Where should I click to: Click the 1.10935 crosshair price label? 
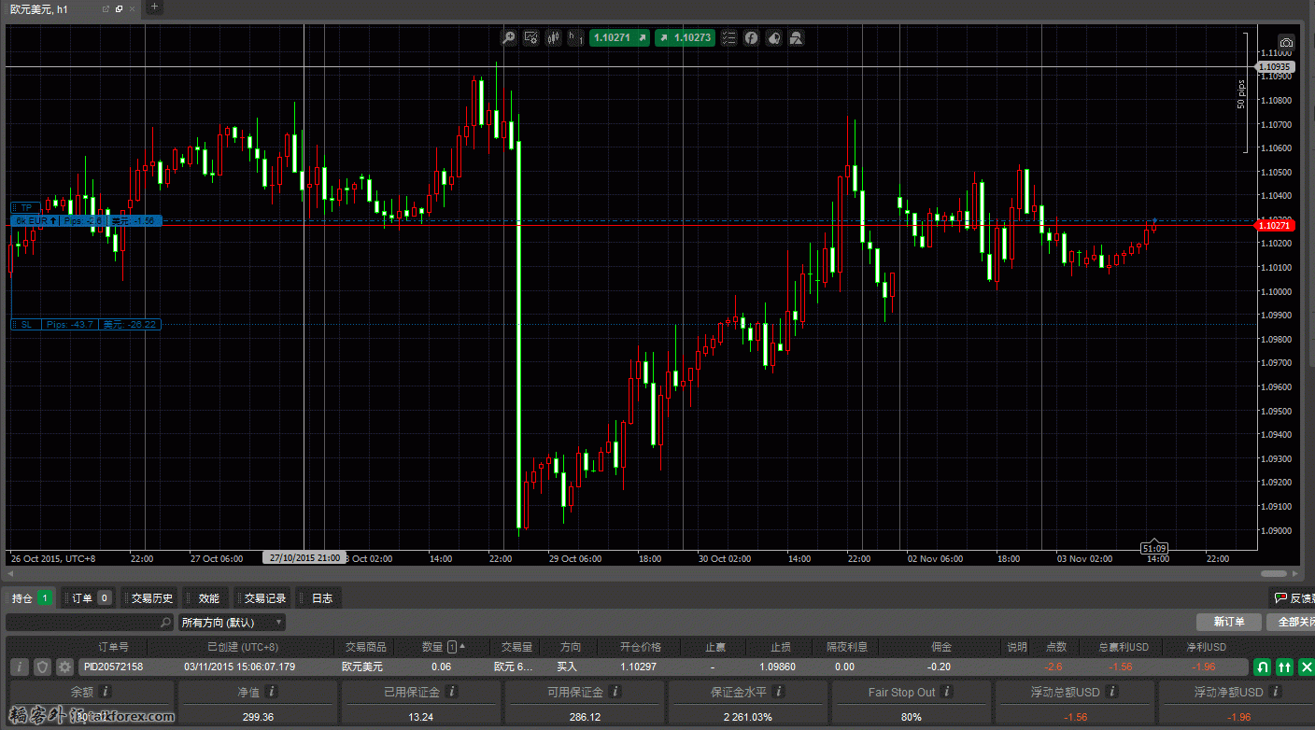1275,67
